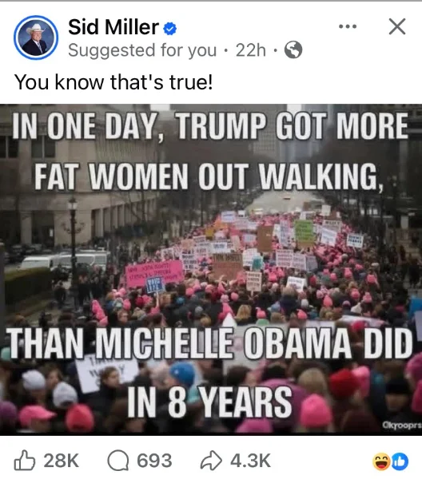The height and width of the screenshot is (479, 422).
Task: View the 4.3K shares count
Action: pos(250,461)
